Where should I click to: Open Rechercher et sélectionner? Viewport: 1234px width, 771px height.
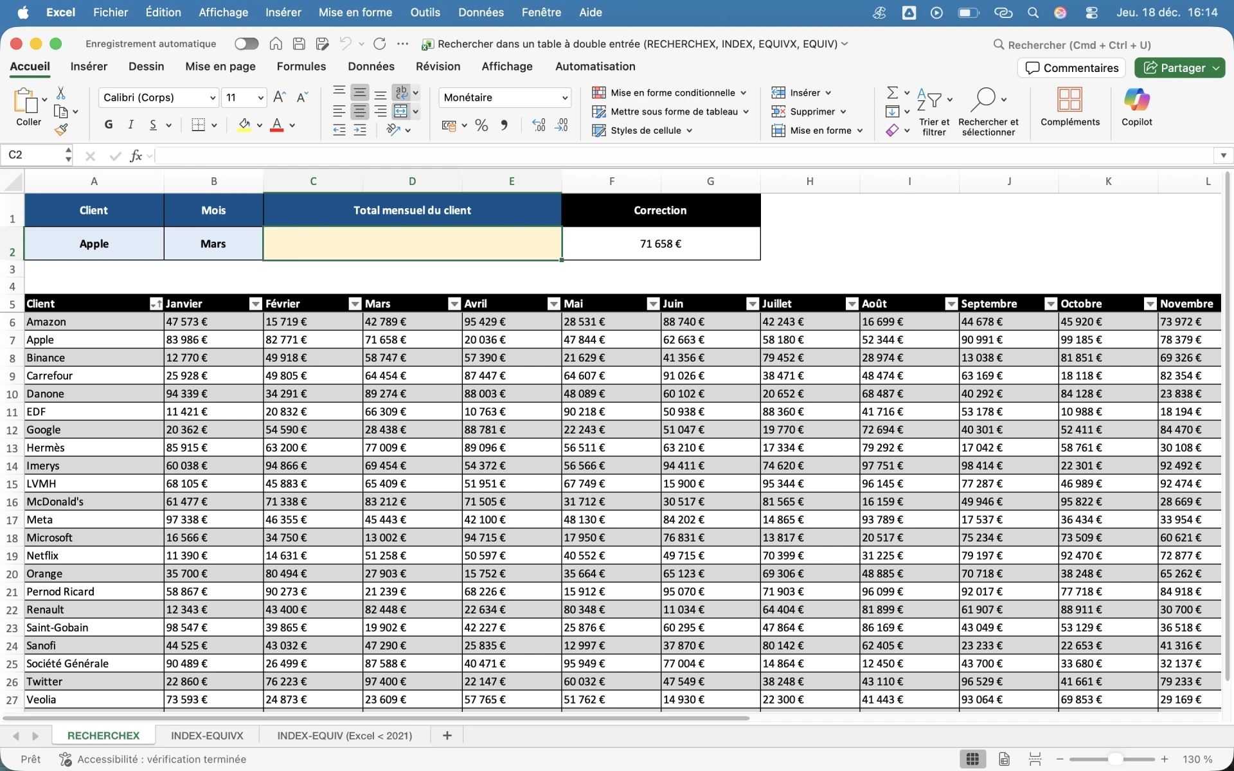coord(988,112)
